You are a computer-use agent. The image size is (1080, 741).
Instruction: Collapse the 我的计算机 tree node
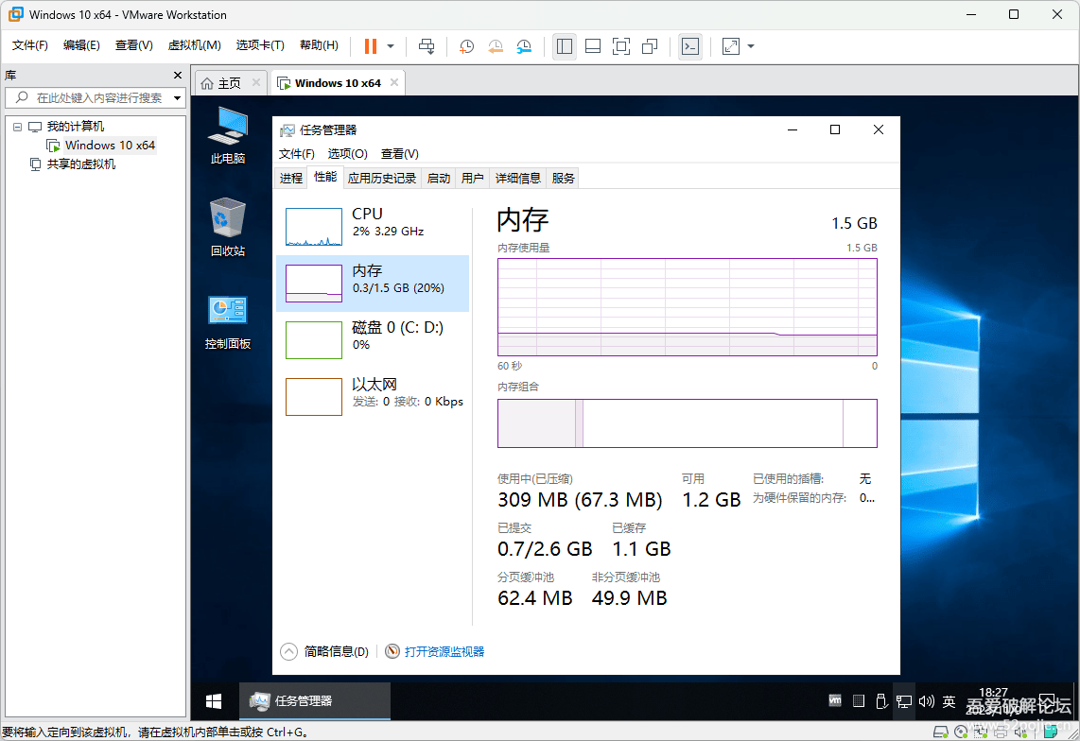click(17, 127)
